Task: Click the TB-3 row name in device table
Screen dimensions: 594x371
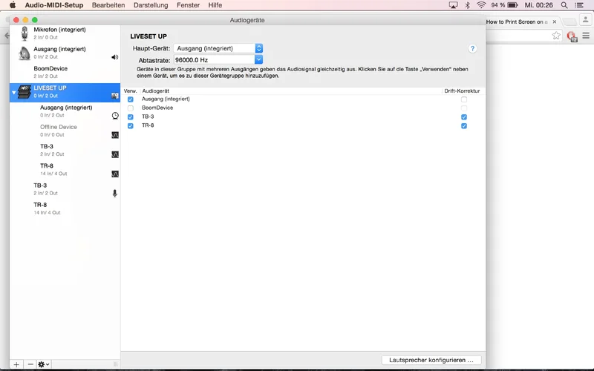Action: pos(148,116)
